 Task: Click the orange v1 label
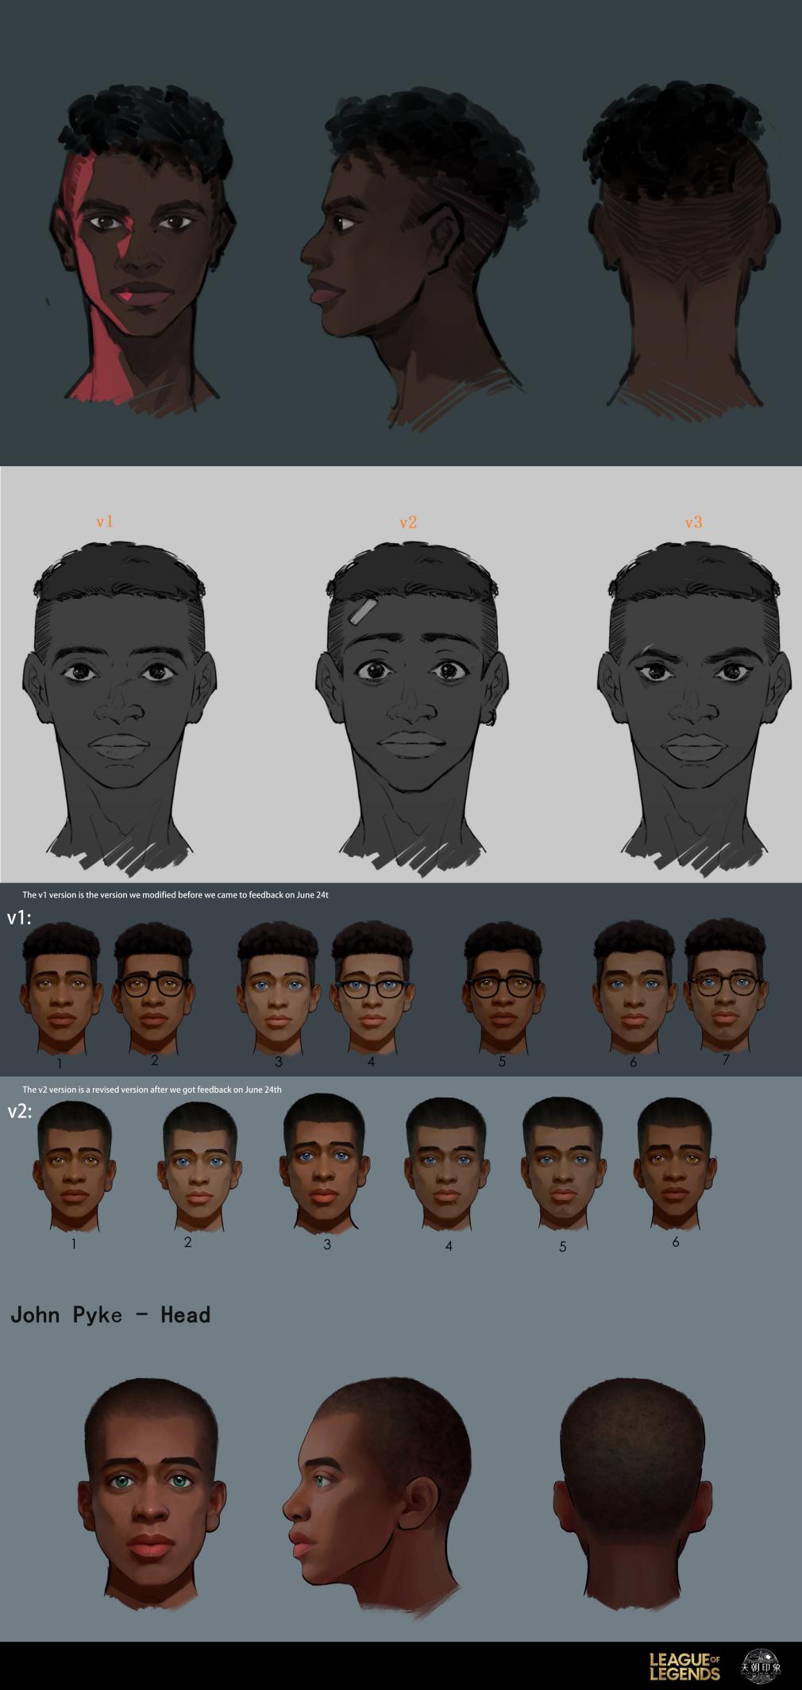105,522
